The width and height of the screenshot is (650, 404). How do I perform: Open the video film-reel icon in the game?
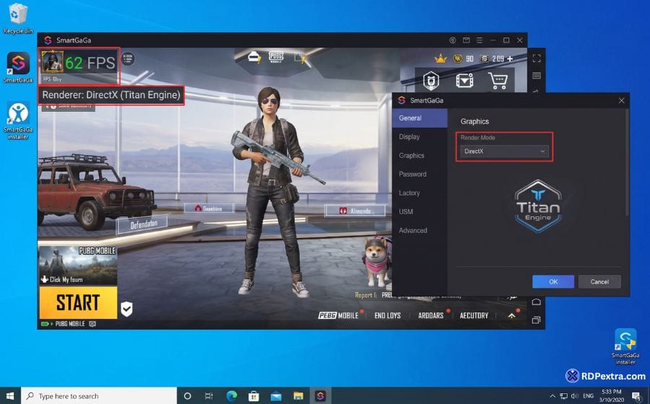click(x=464, y=81)
